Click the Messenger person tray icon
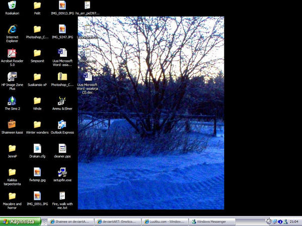302x226 pixels. pos(286,222)
